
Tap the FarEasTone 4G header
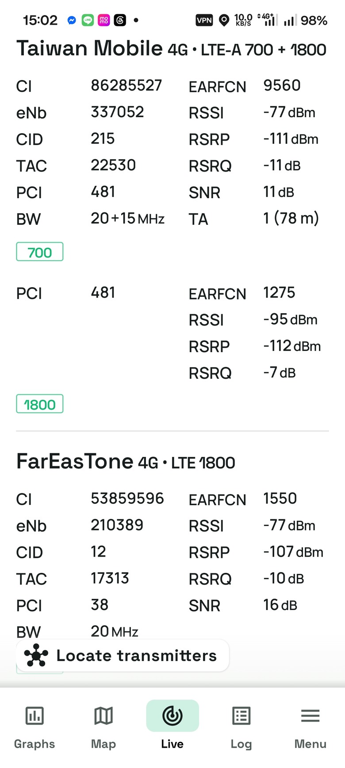pyautogui.click(x=126, y=462)
